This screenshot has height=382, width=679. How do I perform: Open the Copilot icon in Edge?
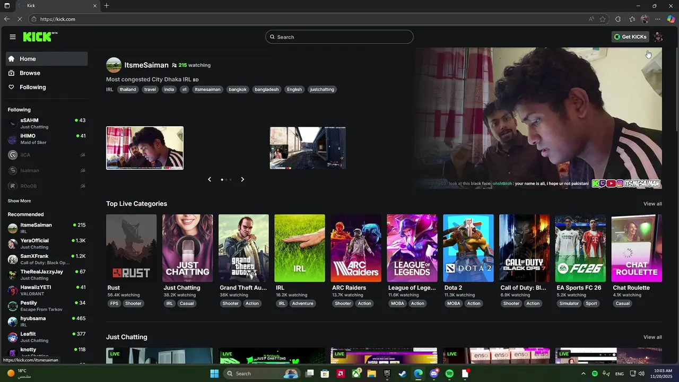(x=671, y=19)
